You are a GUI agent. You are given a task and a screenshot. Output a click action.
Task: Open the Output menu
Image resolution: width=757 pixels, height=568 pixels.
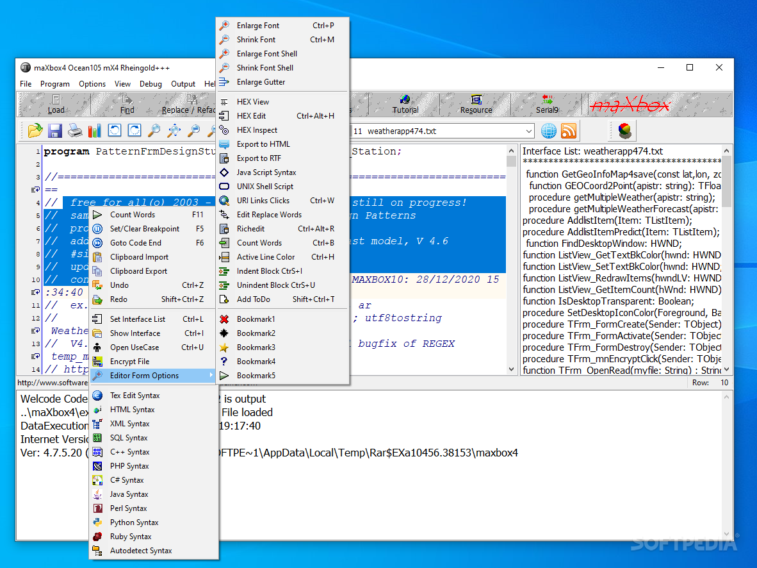[183, 83]
